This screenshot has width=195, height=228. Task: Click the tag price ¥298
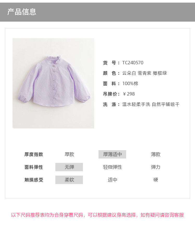coord(129,94)
